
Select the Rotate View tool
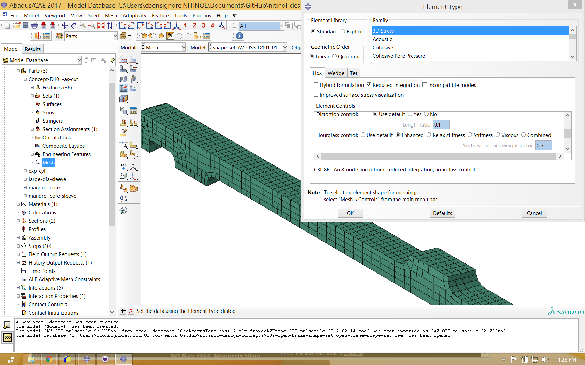click(x=74, y=25)
